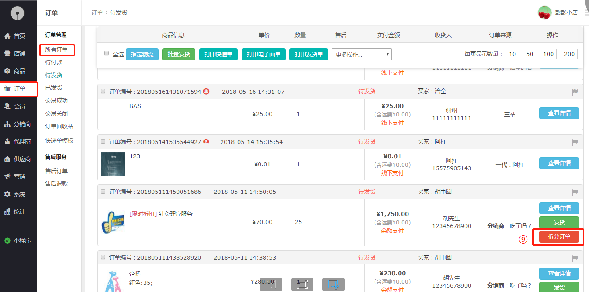The width and height of the screenshot is (589, 292).
Task: Click the 统计 bar chart icon
Action: pyautogui.click(x=7, y=212)
